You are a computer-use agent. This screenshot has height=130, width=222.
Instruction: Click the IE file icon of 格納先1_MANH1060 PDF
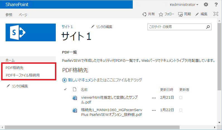point(75,110)
